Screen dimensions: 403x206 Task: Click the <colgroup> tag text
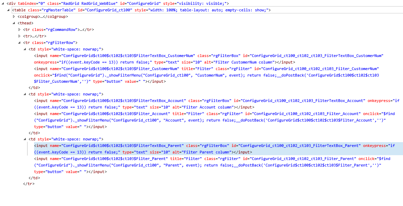coord(29,17)
